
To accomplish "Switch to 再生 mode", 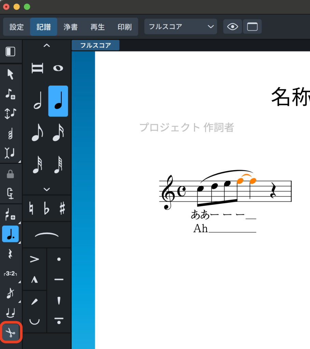I will coord(98,27).
